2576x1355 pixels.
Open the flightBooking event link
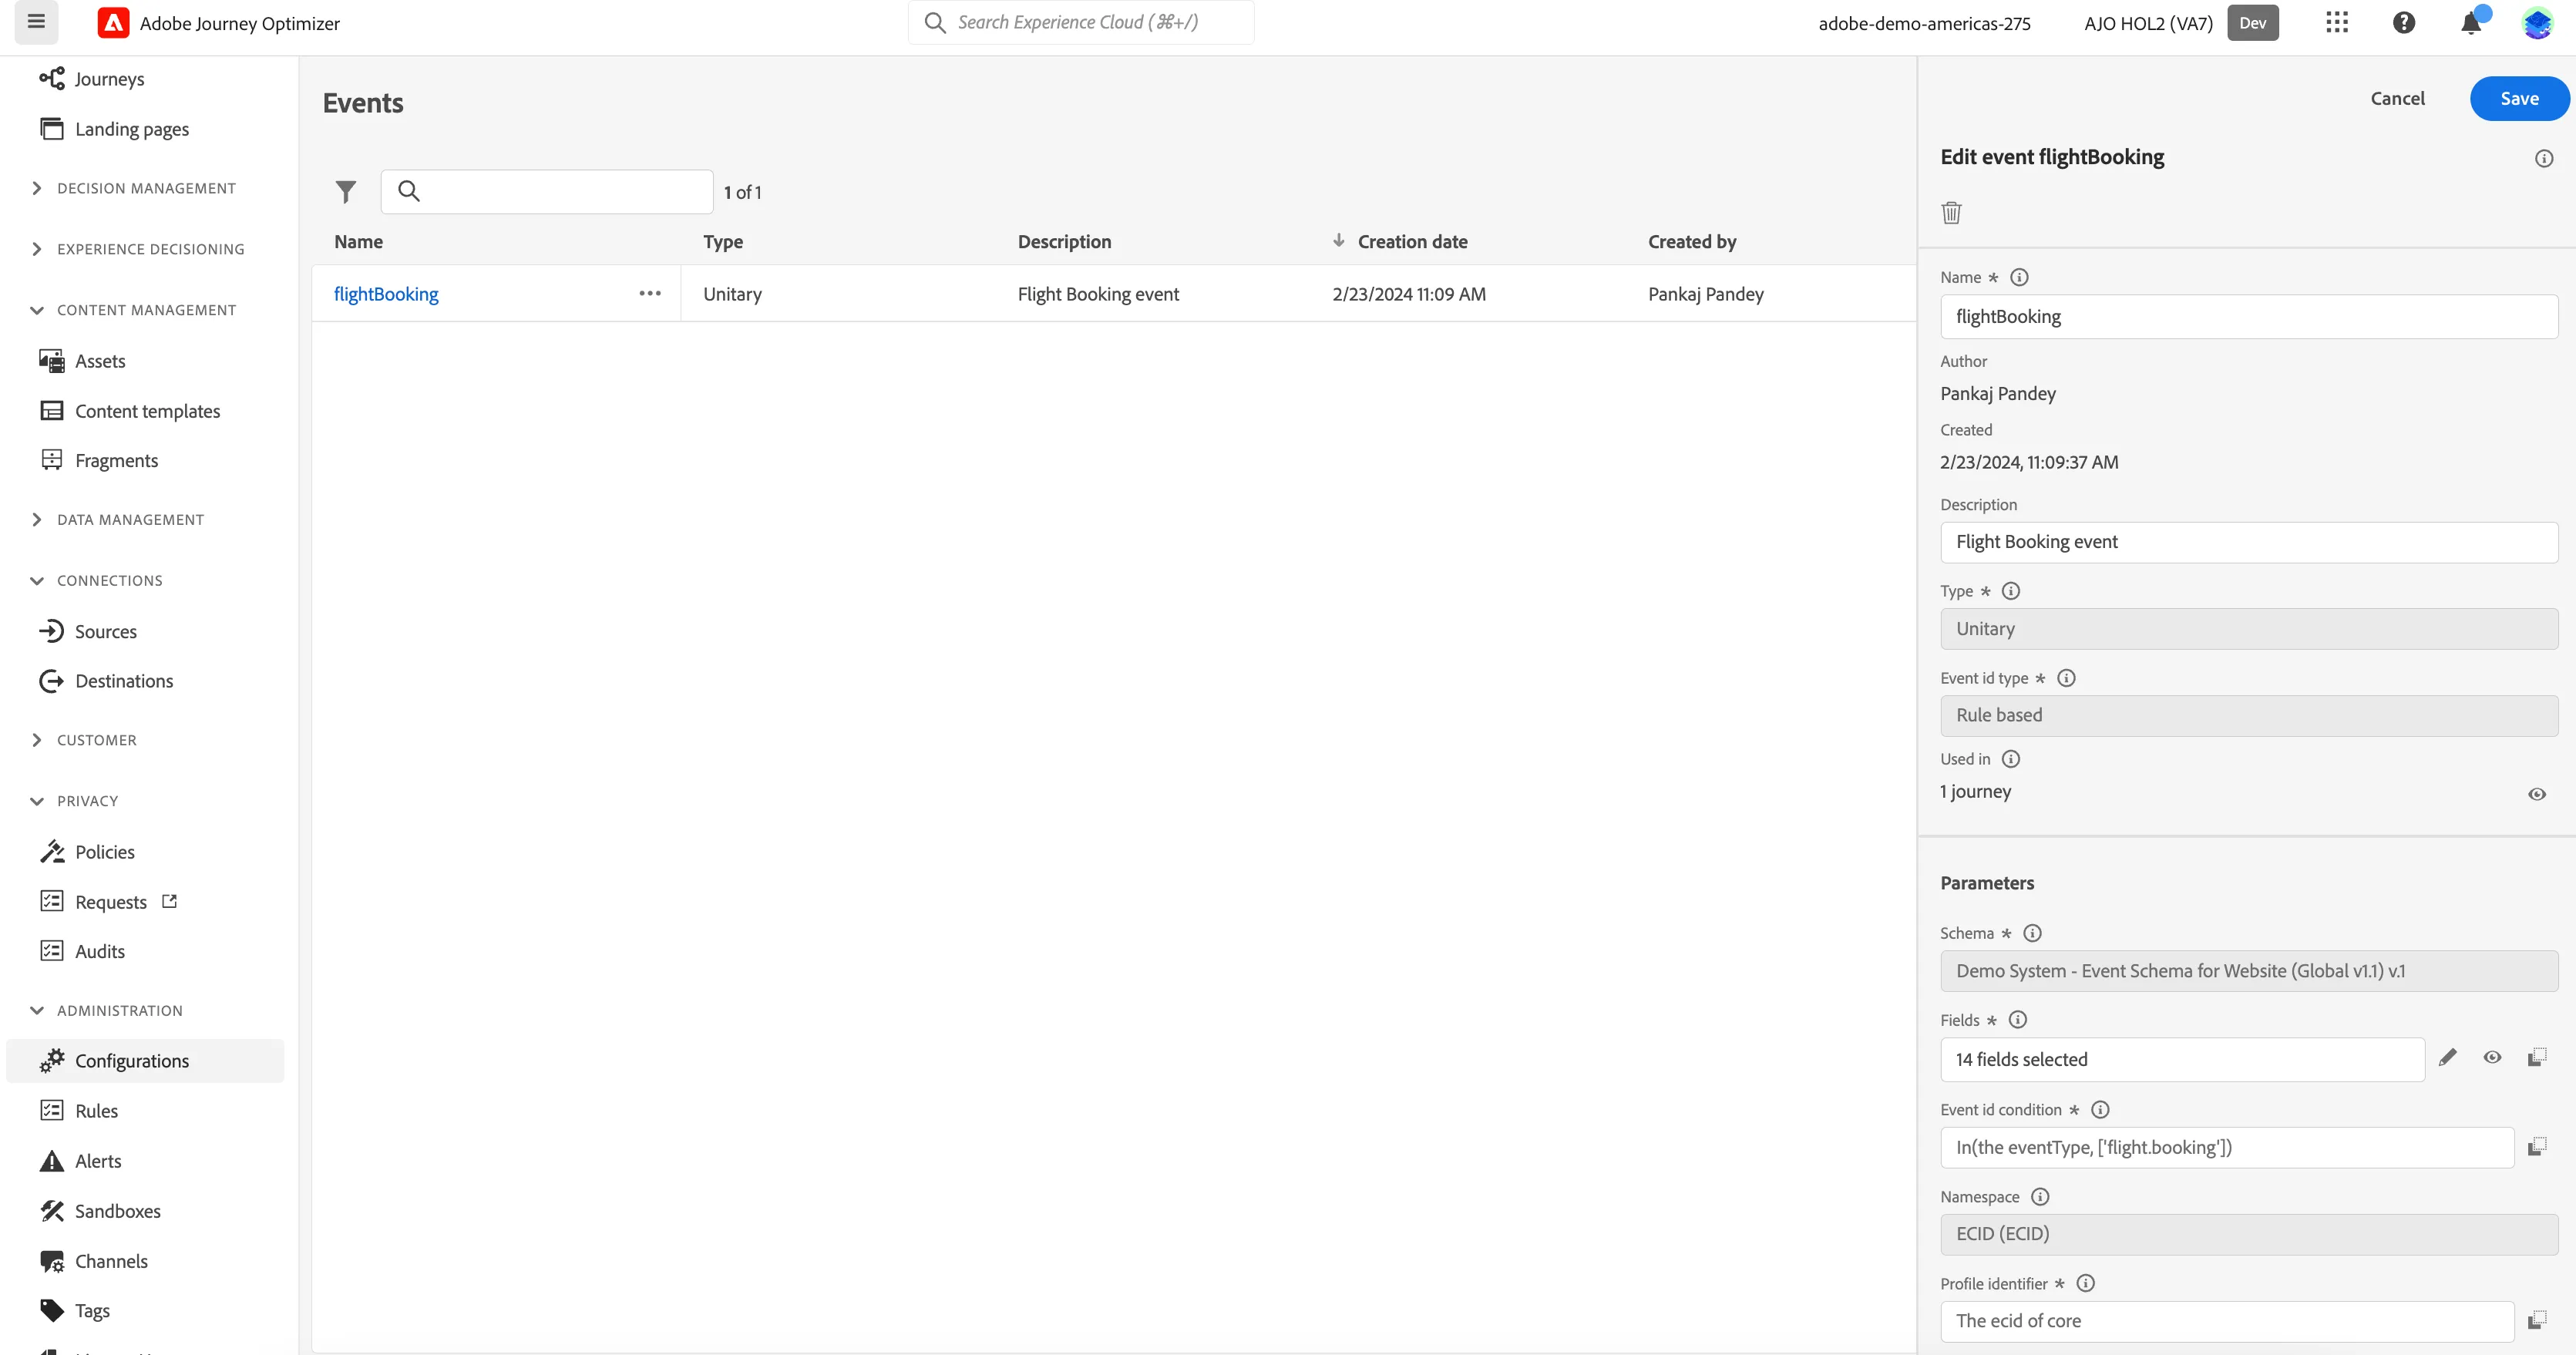[x=386, y=294]
